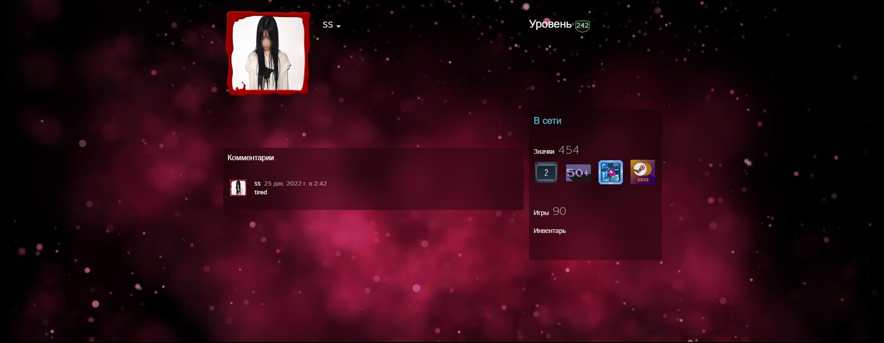This screenshot has height=343, width=884.
Task: Click the badge showing number 2
Action: point(546,173)
